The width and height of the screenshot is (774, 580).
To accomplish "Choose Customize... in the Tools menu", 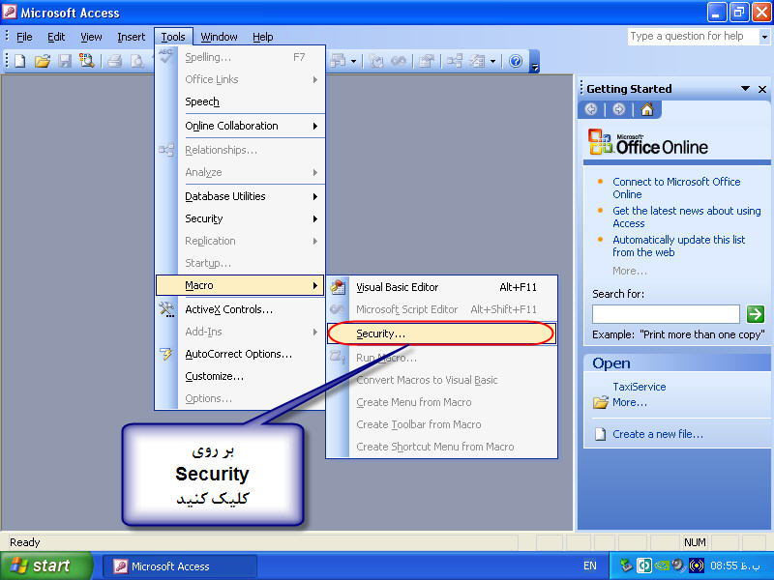I will click(x=240, y=376).
